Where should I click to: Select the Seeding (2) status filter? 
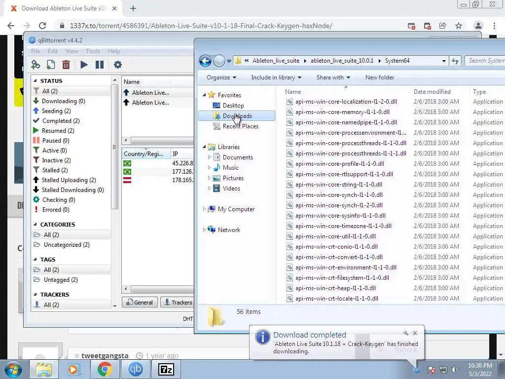coord(56,111)
